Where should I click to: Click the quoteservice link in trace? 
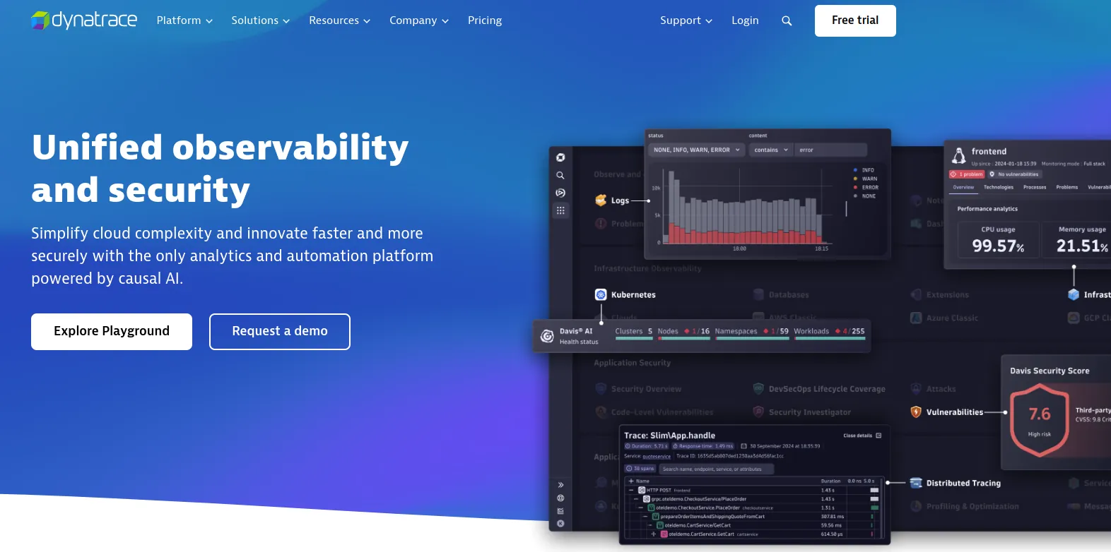pos(657,457)
